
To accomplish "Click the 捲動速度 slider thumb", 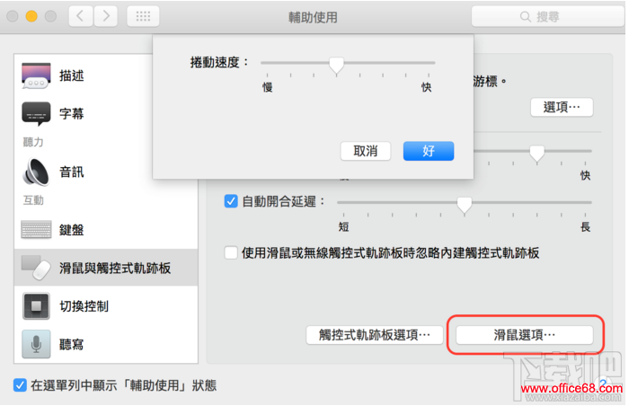I will tap(337, 65).
